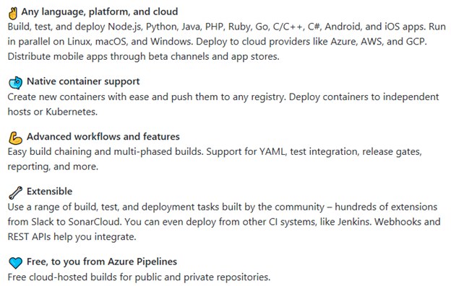This screenshot has width=451, height=286.
Task: Click the 'Free, to you from Azure Pipelines' heading
Action: (x=102, y=262)
